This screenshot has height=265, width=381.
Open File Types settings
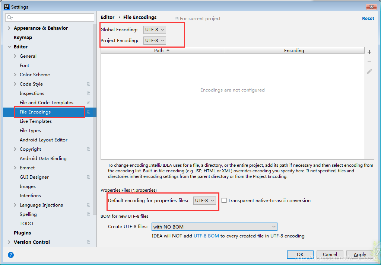30,130
